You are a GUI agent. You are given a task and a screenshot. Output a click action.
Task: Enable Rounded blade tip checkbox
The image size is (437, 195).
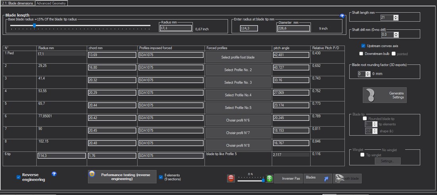[365, 118]
